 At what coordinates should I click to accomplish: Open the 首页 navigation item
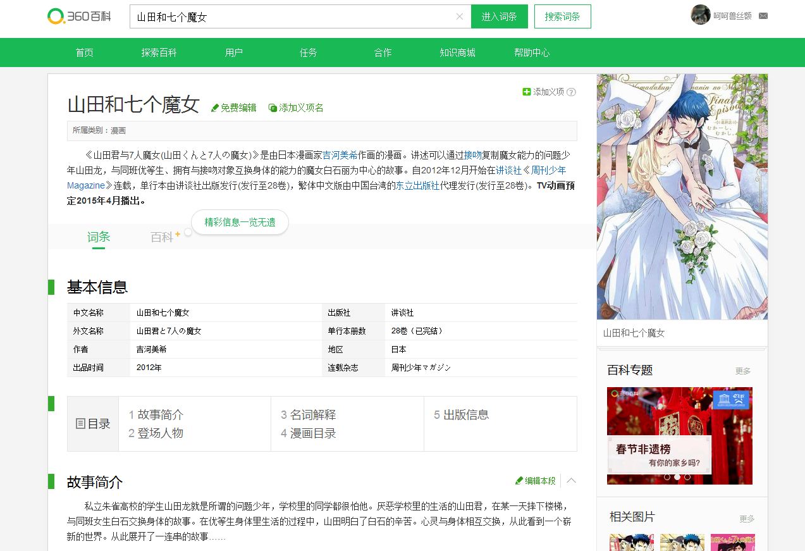coord(84,53)
